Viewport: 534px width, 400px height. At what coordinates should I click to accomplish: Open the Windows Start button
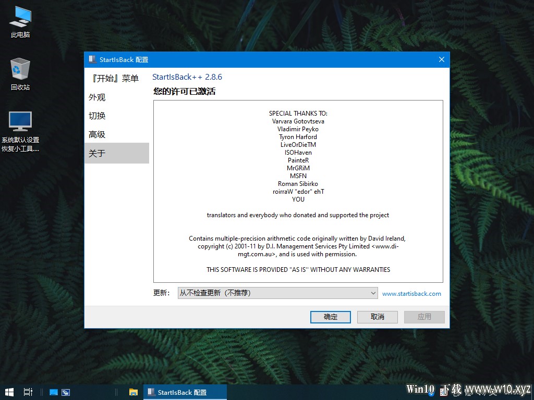tap(9, 392)
